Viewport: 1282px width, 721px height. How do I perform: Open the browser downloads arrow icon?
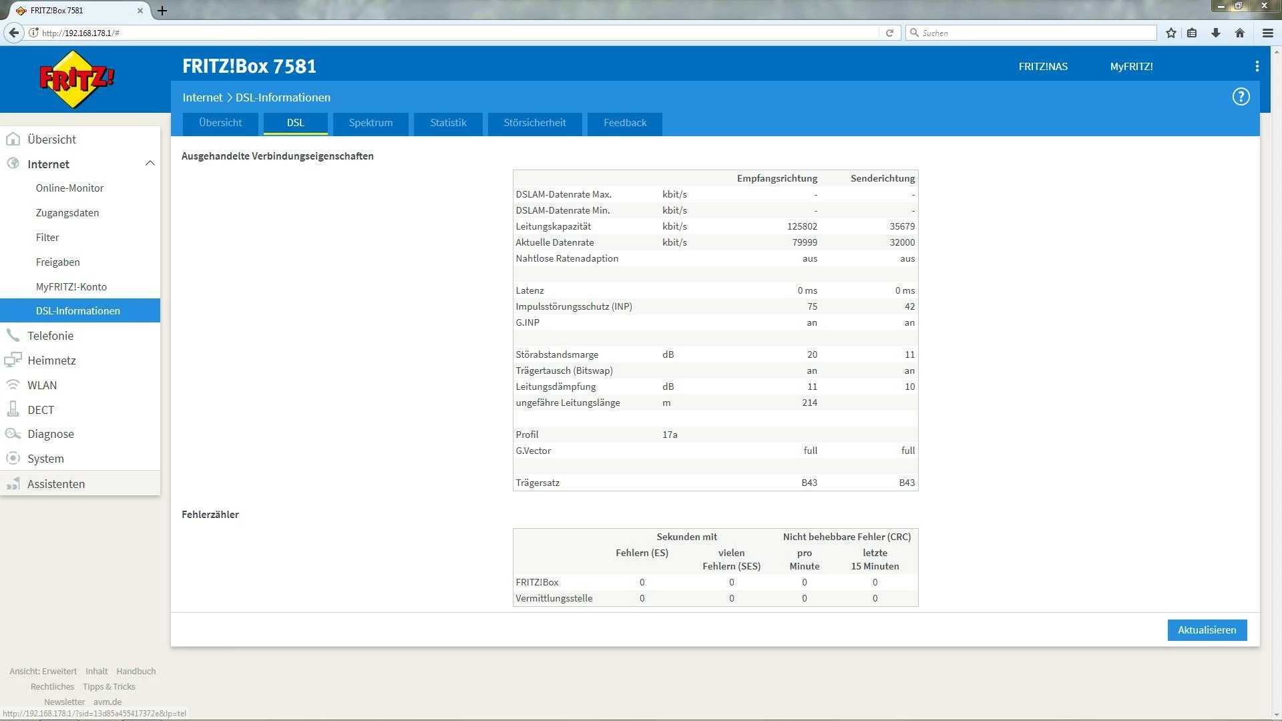tap(1215, 33)
